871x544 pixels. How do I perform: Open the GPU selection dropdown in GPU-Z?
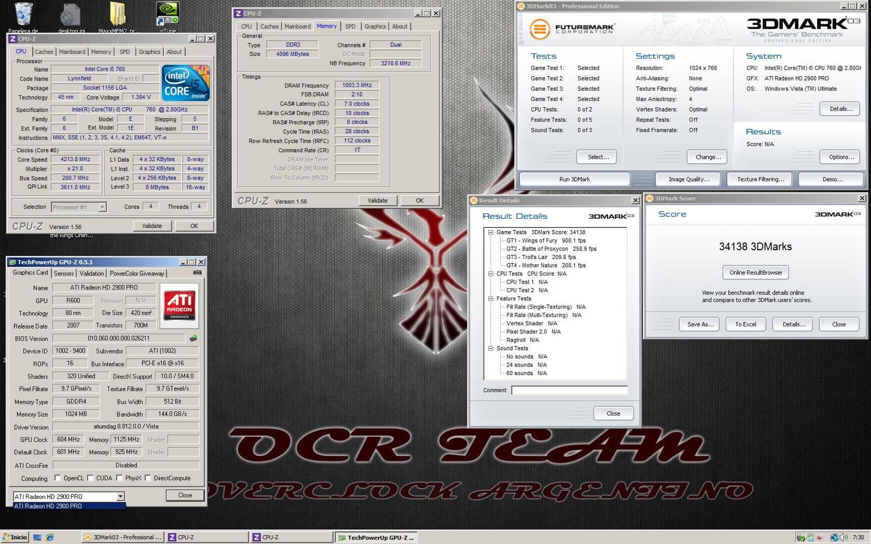(120, 496)
